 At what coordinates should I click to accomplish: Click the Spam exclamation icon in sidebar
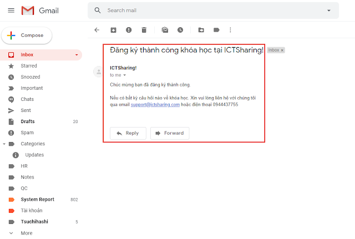[11, 133]
